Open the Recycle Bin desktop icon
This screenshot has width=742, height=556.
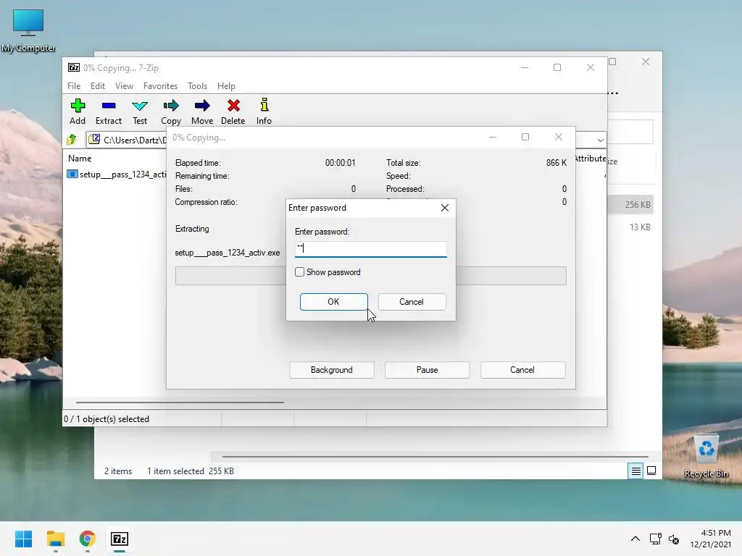(706, 456)
